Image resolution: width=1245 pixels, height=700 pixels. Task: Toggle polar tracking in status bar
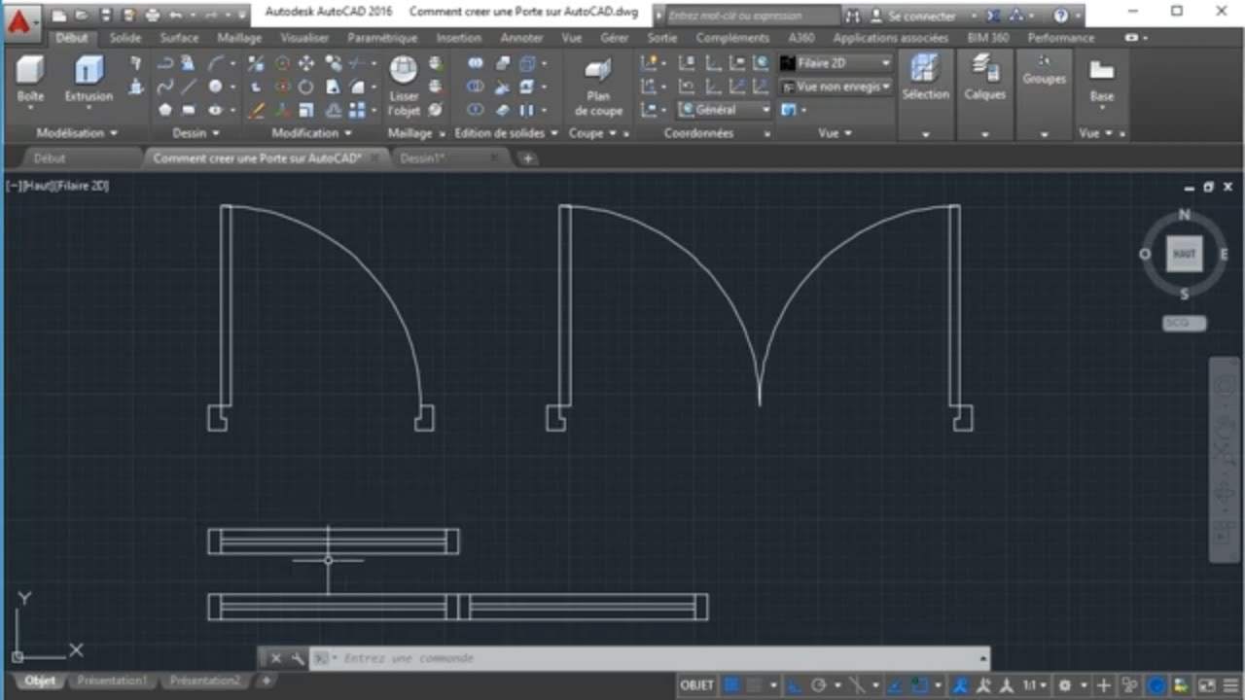tap(819, 685)
